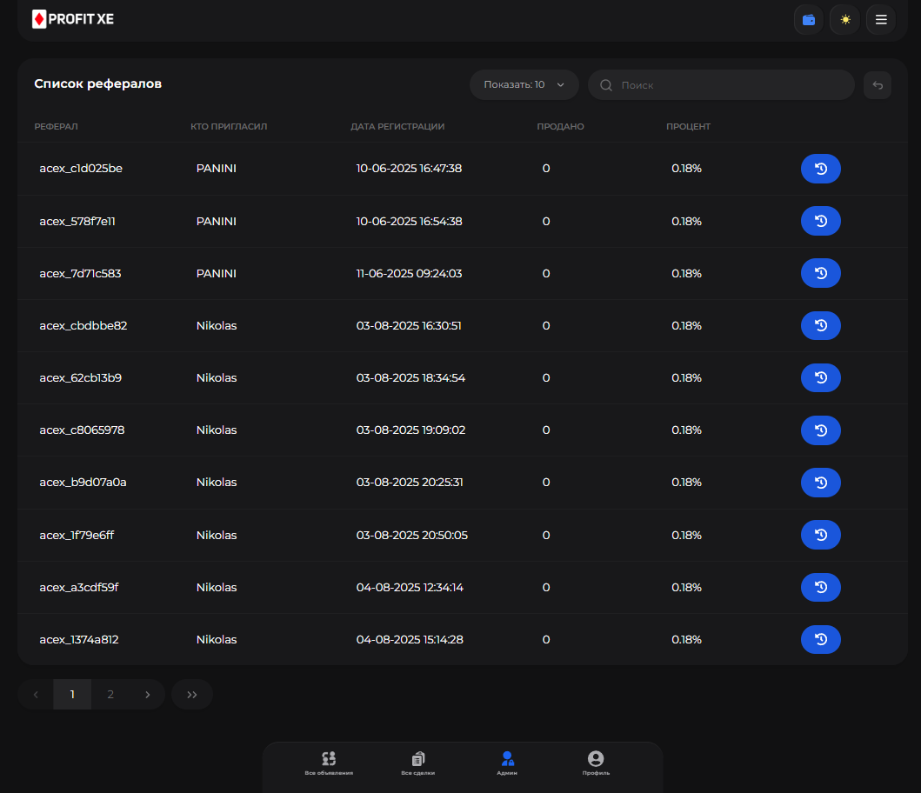The width and height of the screenshot is (921, 793).
Task: Open 'Все сделки' bottom tab
Action: point(417,763)
